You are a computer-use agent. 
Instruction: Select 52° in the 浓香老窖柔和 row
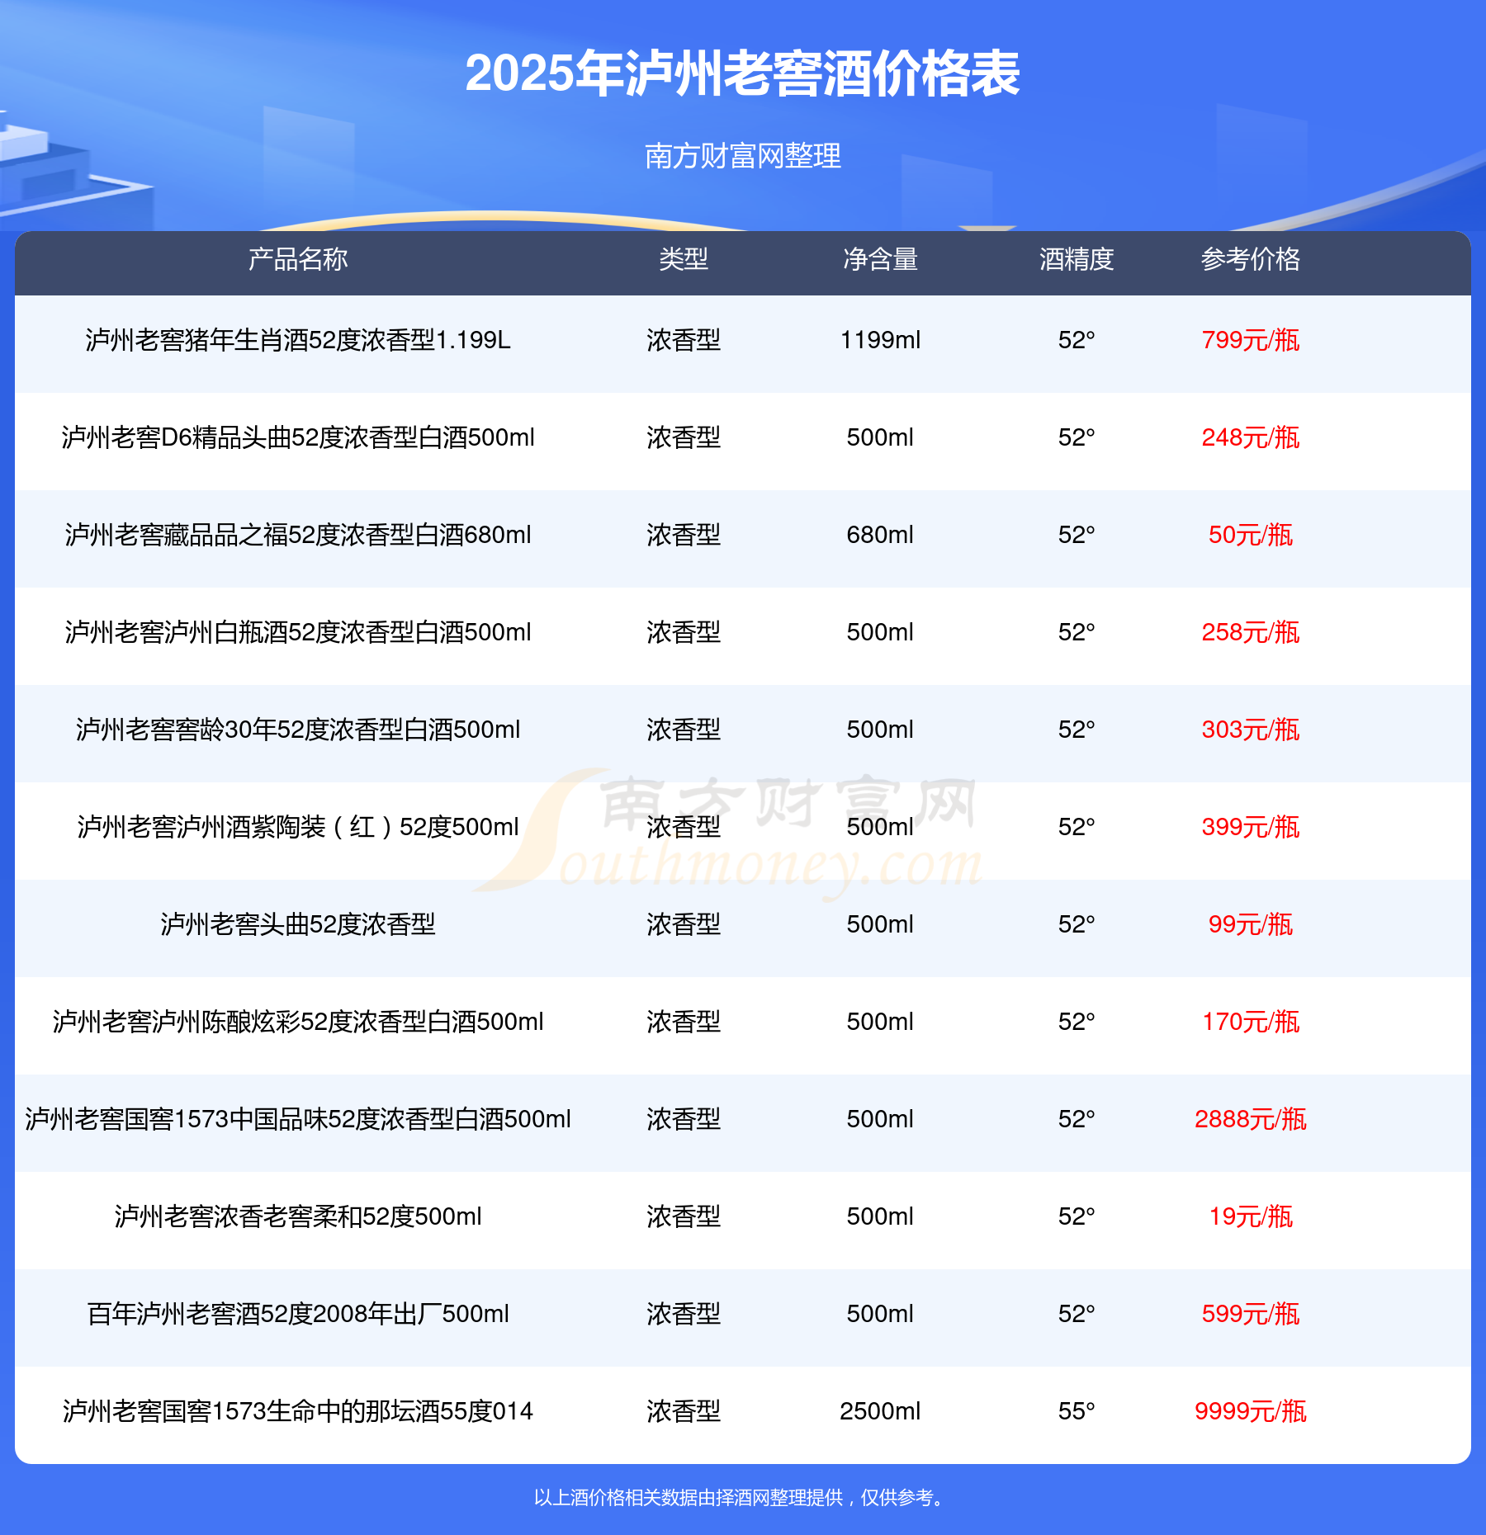pos(1077,1216)
